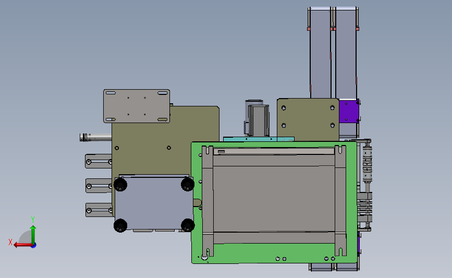Select the large gray tray on green plate

(274, 199)
